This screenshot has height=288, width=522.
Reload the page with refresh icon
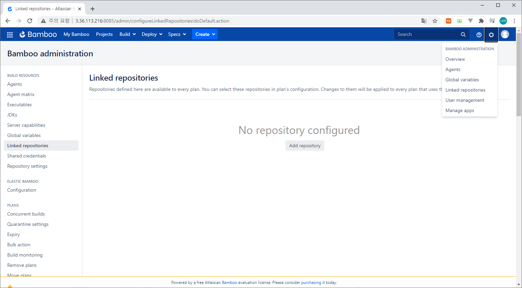[30, 21]
